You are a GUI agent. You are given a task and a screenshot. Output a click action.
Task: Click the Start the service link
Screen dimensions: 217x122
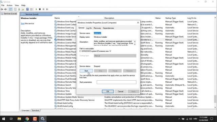[x=23, y=23]
